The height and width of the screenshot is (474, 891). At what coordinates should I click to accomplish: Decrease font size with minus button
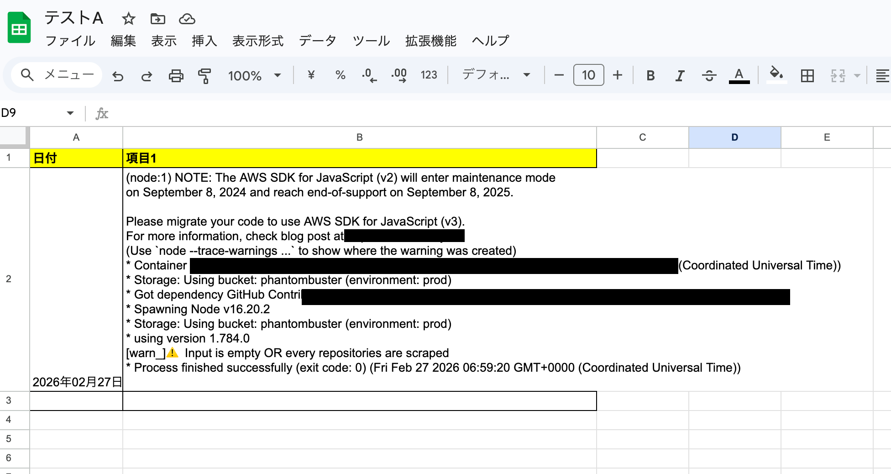(559, 75)
